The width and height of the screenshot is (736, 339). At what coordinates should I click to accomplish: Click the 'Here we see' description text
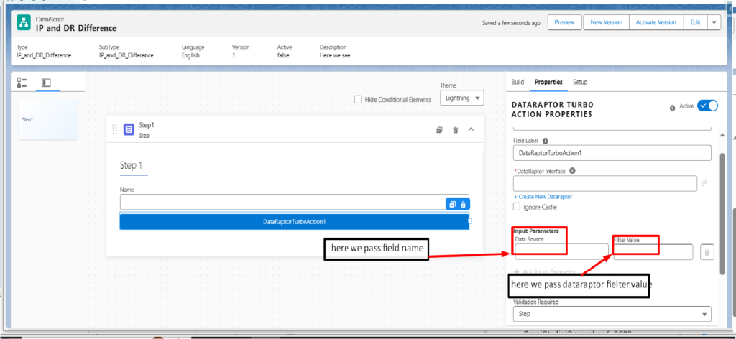(335, 55)
